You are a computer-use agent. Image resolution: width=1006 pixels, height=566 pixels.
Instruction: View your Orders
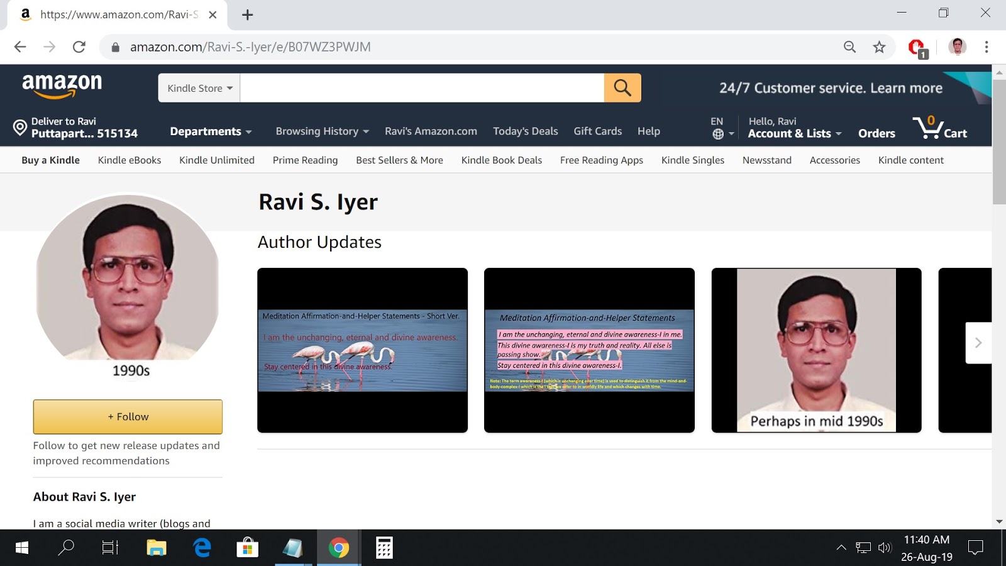(876, 133)
